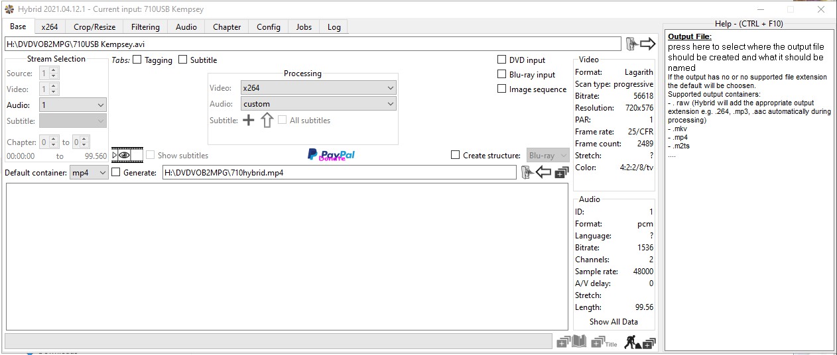837x355 pixels.
Task: Click the output file browse door icon
Action: (x=527, y=173)
